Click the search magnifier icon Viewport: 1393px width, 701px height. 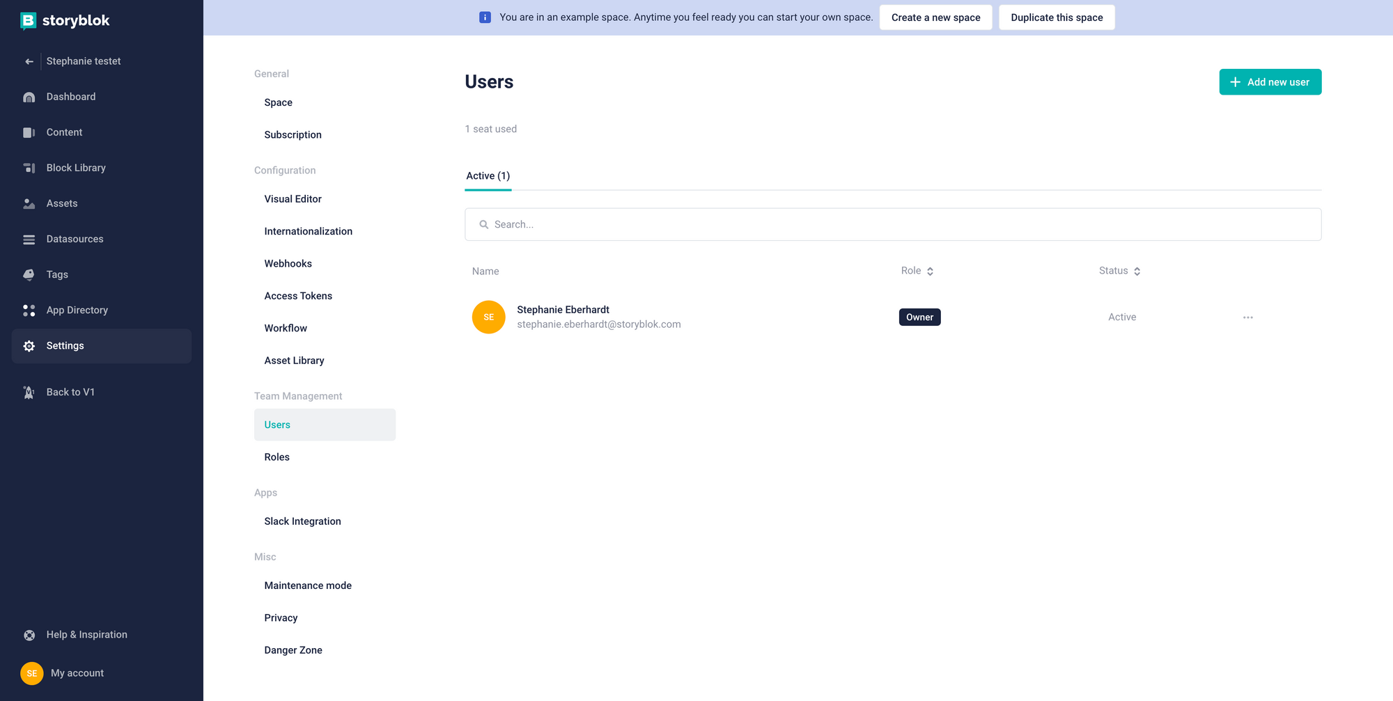484,224
